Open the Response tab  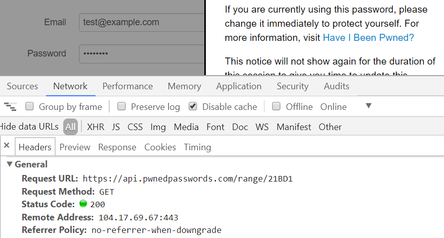coord(117,147)
